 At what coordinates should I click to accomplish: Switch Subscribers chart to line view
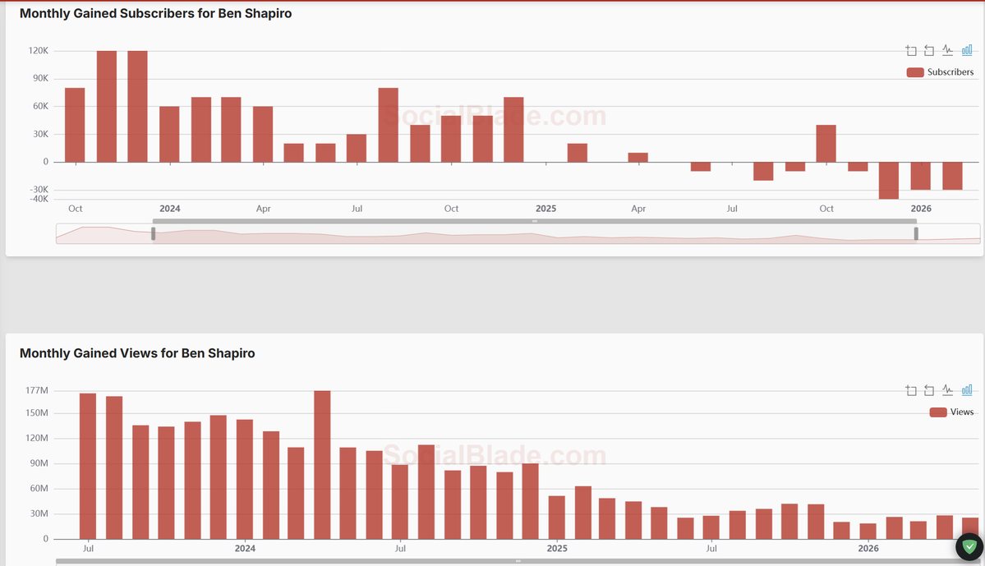coord(947,50)
